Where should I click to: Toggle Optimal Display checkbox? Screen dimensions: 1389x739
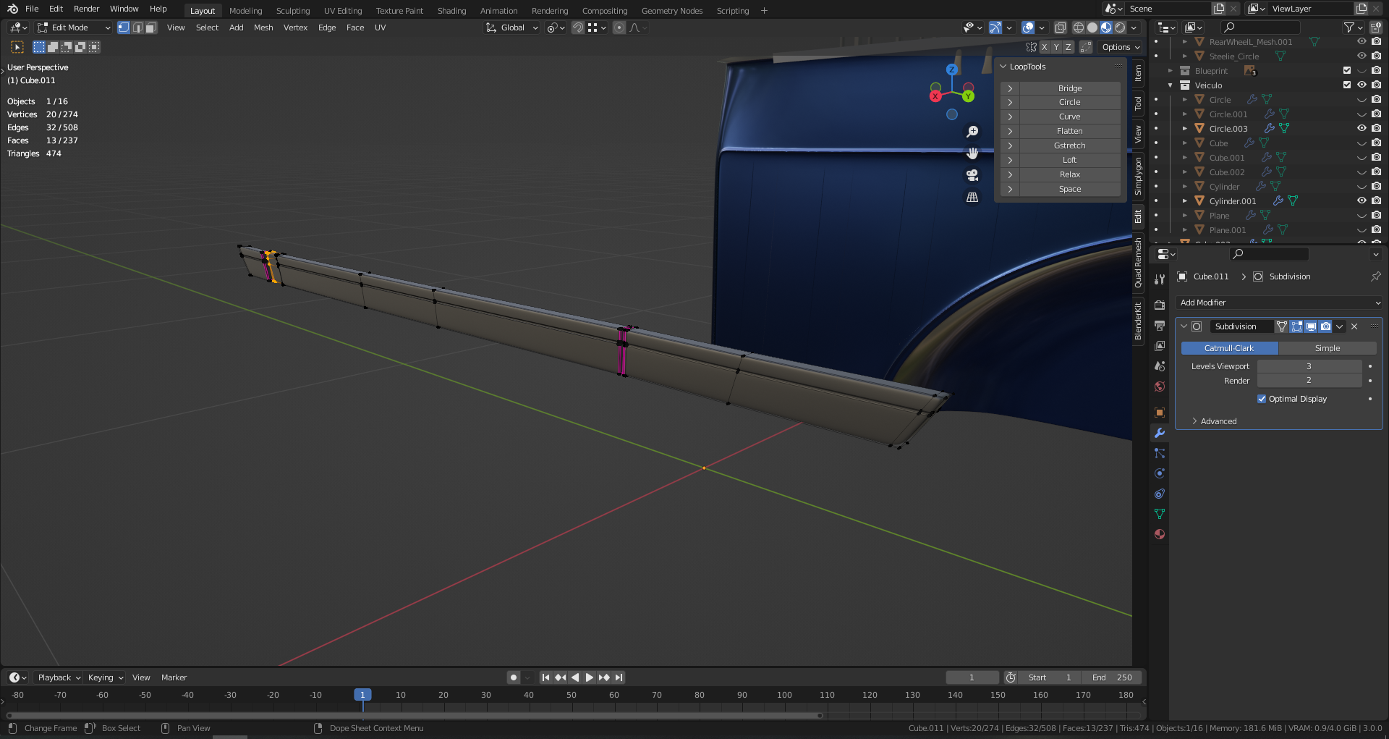tap(1262, 399)
